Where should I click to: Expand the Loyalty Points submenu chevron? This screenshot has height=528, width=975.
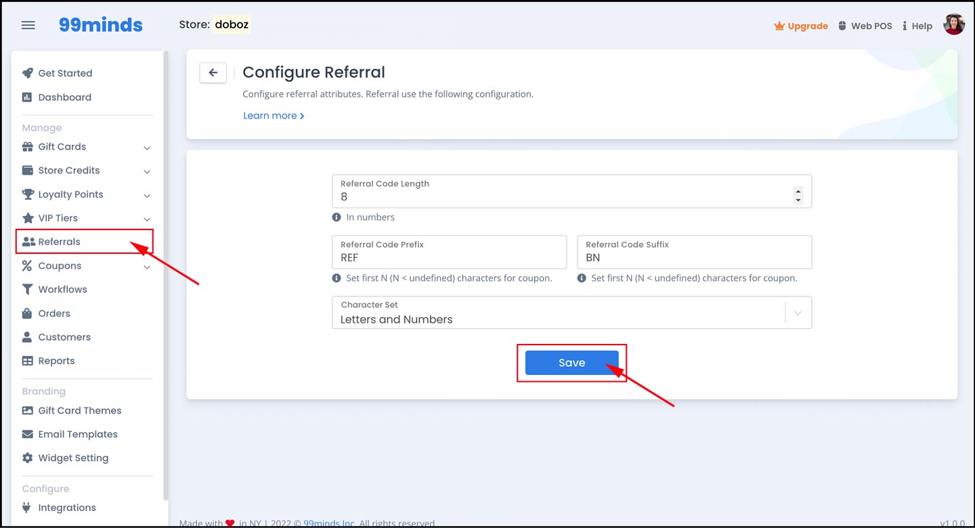147,196
